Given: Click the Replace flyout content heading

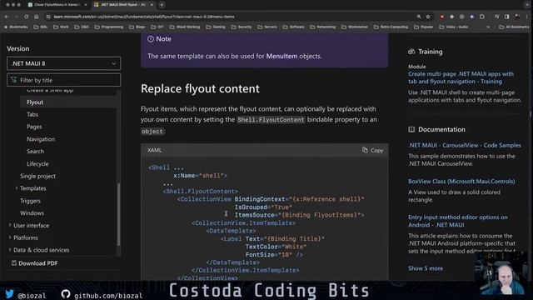Looking at the screenshot, I should pyautogui.click(x=200, y=88).
